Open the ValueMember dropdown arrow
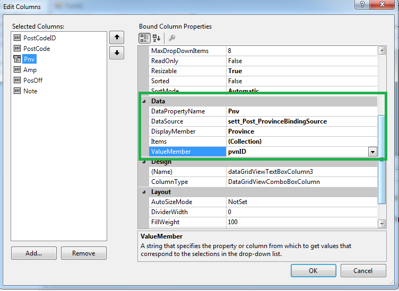399x291 pixels. [372, 152]
